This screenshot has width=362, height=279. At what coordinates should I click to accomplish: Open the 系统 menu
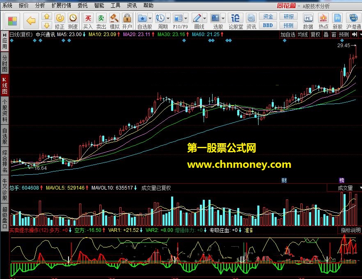7,5
